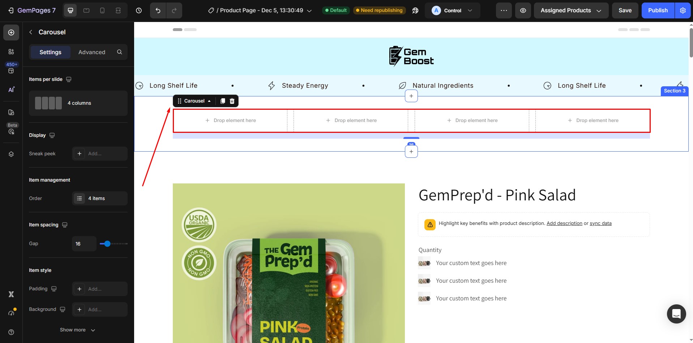Open the Assigned Products dropdown
The height and width of the screenshot is (343, 693).
pyautogui.click(x=571, y=10)
